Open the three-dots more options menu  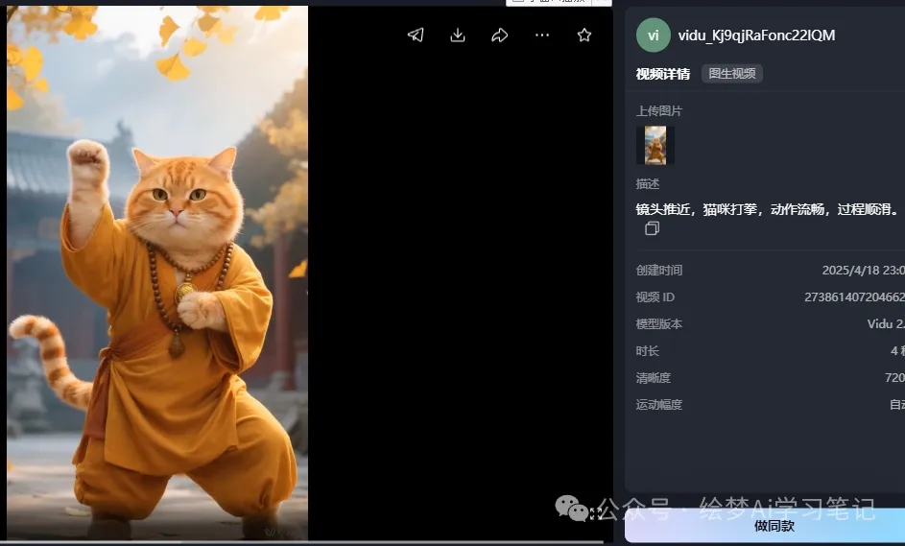[542, 36]
